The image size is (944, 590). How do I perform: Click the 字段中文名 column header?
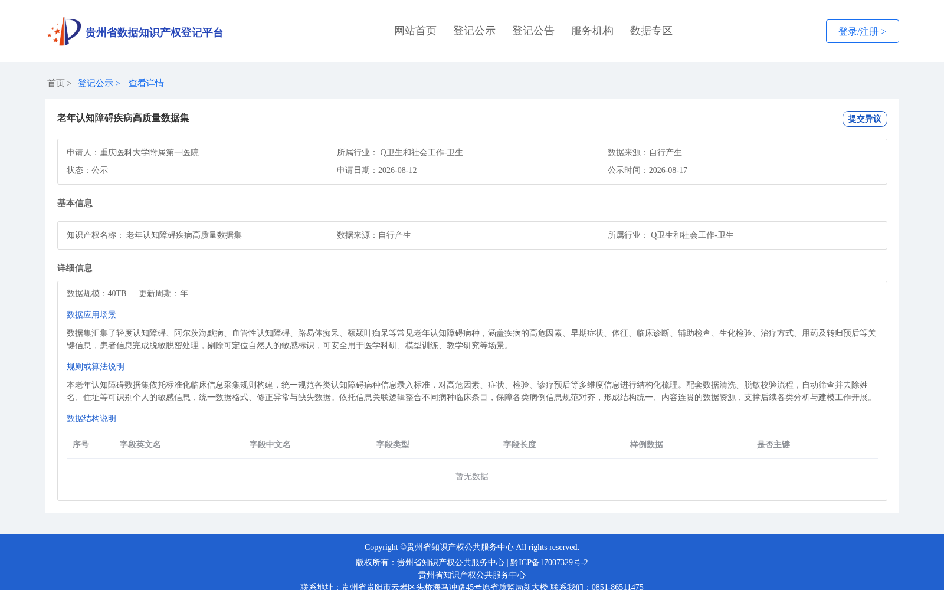[270, 444]
